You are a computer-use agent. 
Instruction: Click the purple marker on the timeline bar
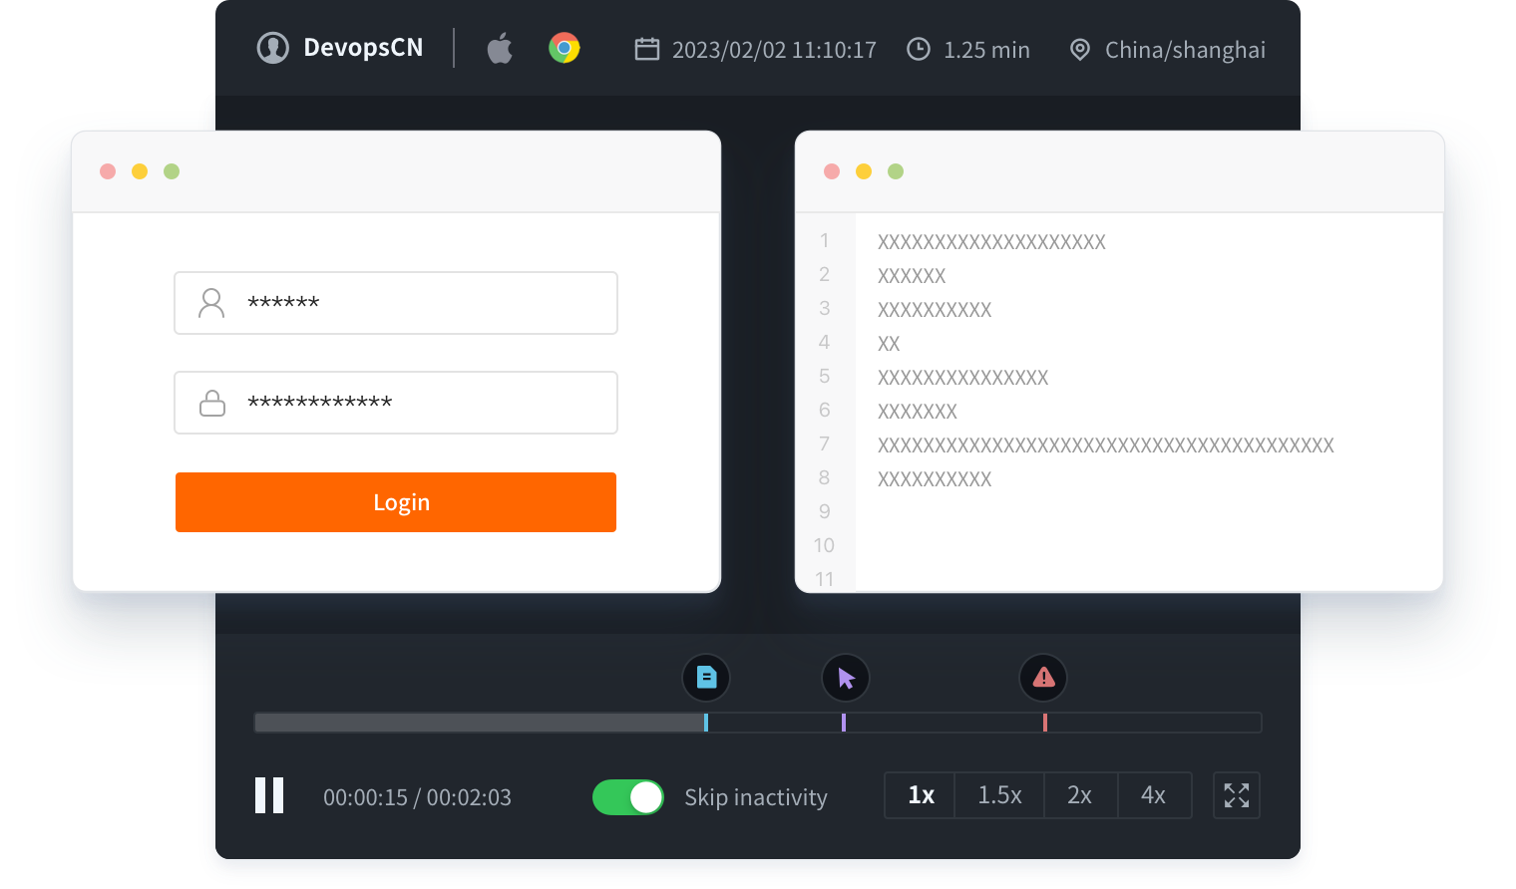[x=844, y=723]
